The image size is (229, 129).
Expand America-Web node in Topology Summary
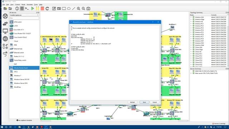click(x=191, y=45)
